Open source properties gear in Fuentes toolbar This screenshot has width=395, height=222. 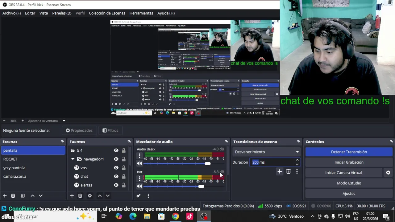point(90,196)
